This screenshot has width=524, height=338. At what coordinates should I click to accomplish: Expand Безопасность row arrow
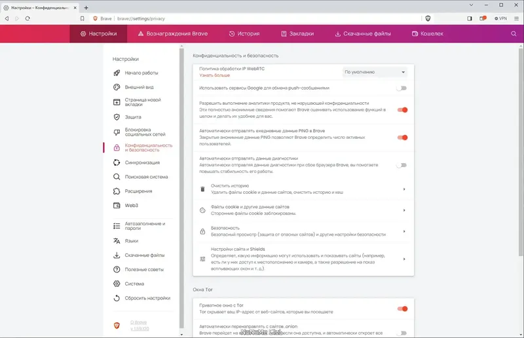pos(404,231)
